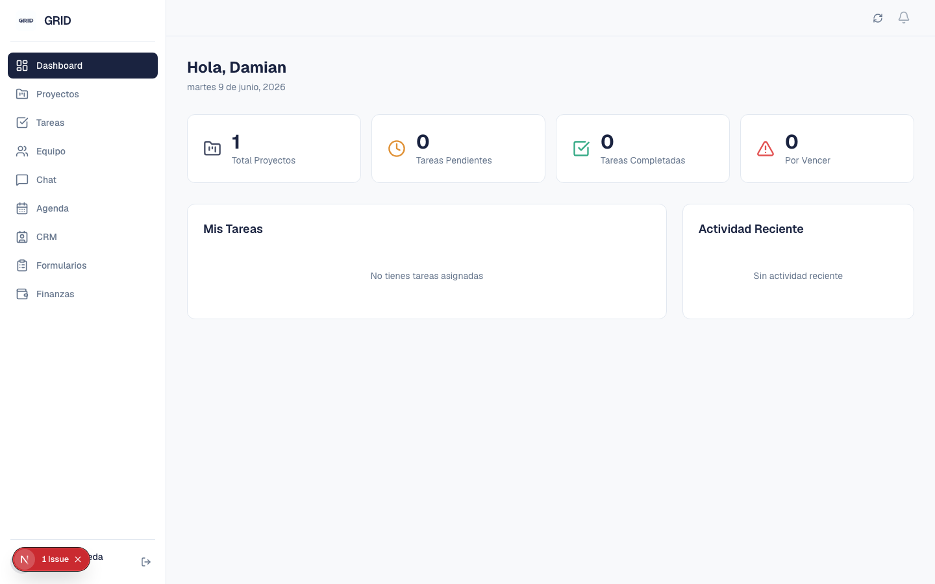Click the Finanzas wallet icon in sidebar
Viewport: 935px width, 584px height.
click(22, 294)
